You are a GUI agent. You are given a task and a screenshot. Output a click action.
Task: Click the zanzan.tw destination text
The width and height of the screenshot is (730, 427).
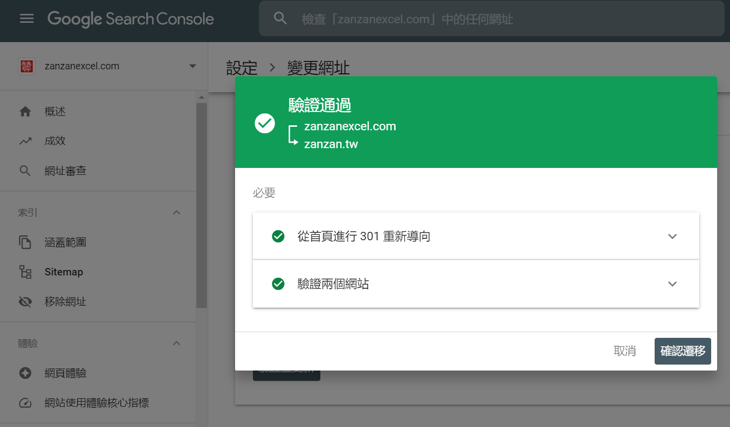(331, 144)
